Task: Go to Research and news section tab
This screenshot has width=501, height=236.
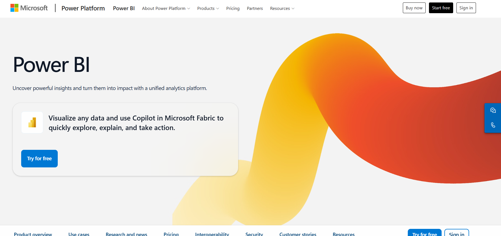Action: tap(126, 234)
